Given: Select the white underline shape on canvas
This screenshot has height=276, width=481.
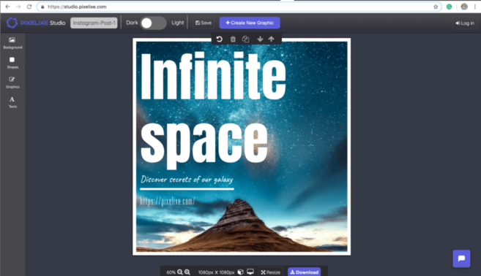Looking at the screenshot, I should 187,189.
